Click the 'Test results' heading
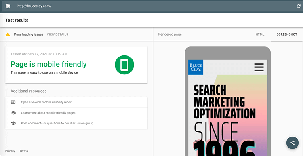This screenshot has height=156, width=303. [x=17, y=20]
